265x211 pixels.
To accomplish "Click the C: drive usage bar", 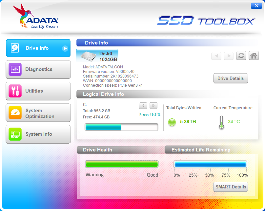I will tap(122, 127).
